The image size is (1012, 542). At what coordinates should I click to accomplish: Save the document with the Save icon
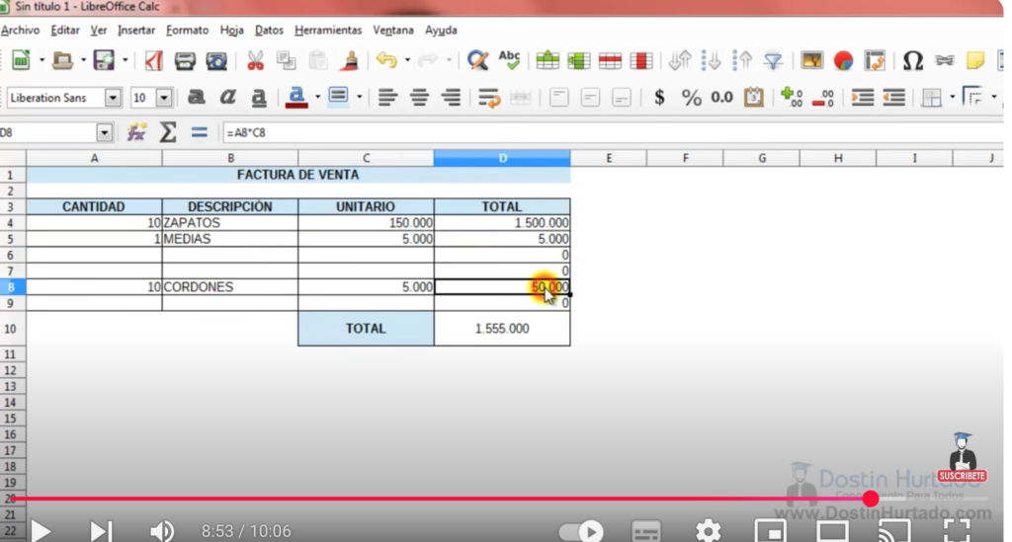click(104, 60)
